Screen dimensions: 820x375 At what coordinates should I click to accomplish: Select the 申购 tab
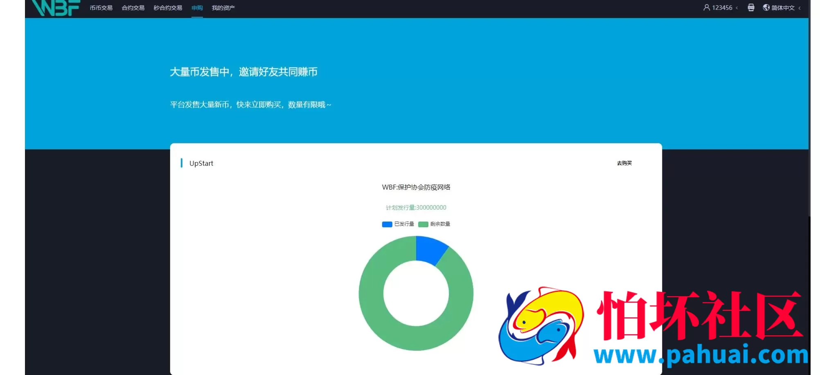tap(197, 8)
